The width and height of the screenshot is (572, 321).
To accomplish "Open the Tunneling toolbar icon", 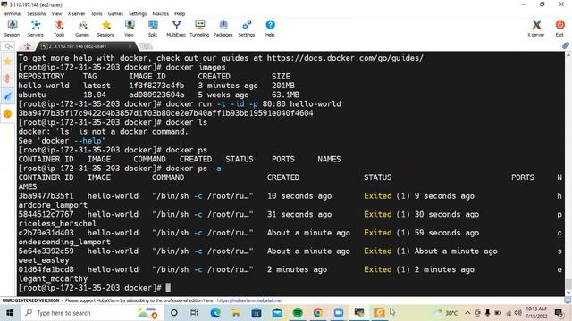I will [199, 28].
